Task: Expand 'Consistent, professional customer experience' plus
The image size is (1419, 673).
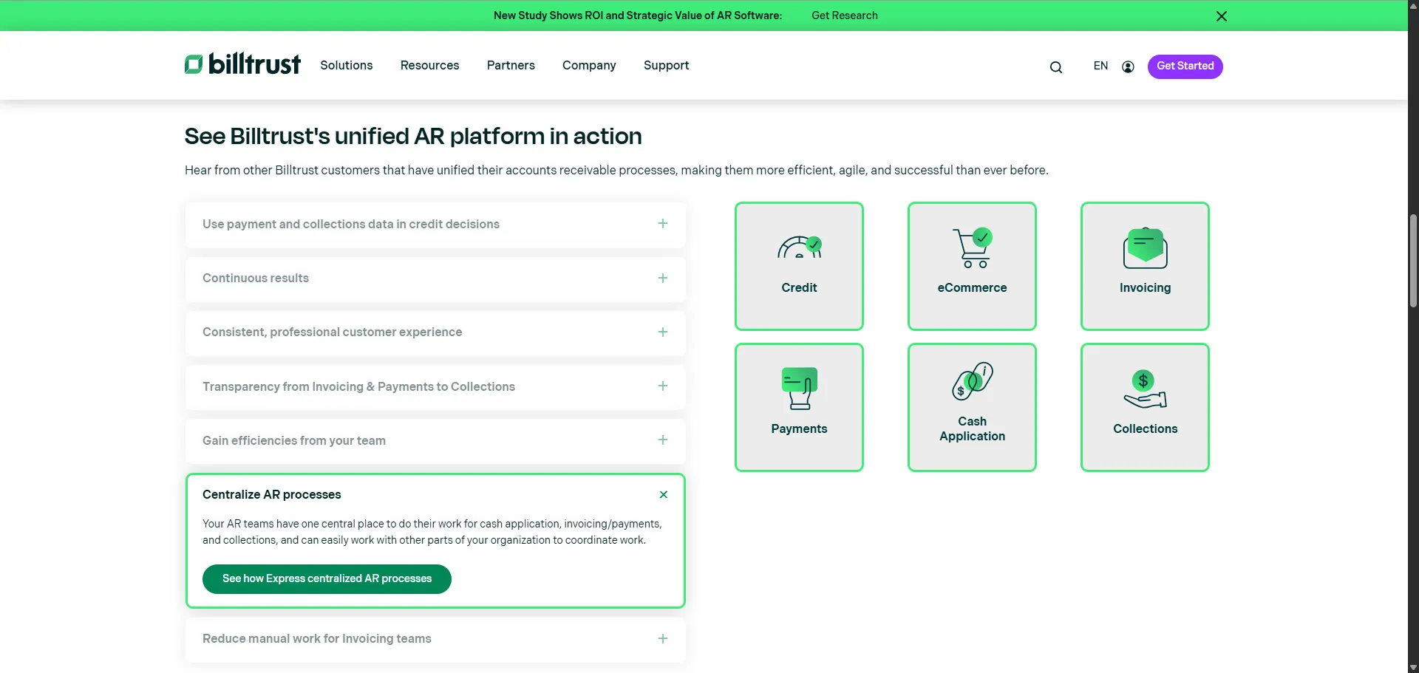Action: pyautogui.click(x=663, y=332)
